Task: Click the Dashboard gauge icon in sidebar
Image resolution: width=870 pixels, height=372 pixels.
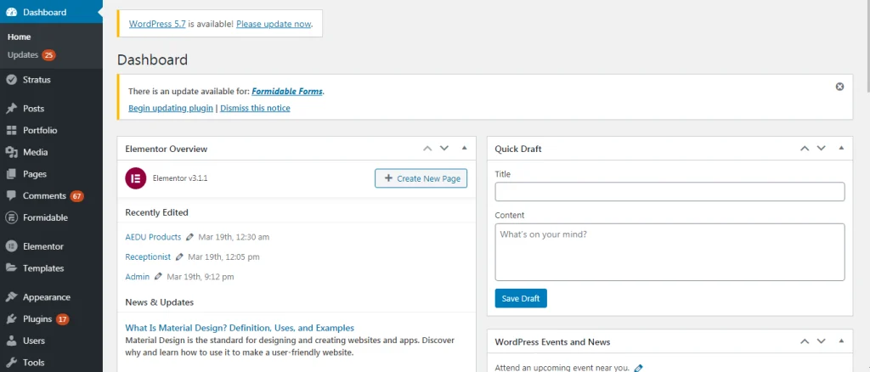Action: (x=11, y=12)
